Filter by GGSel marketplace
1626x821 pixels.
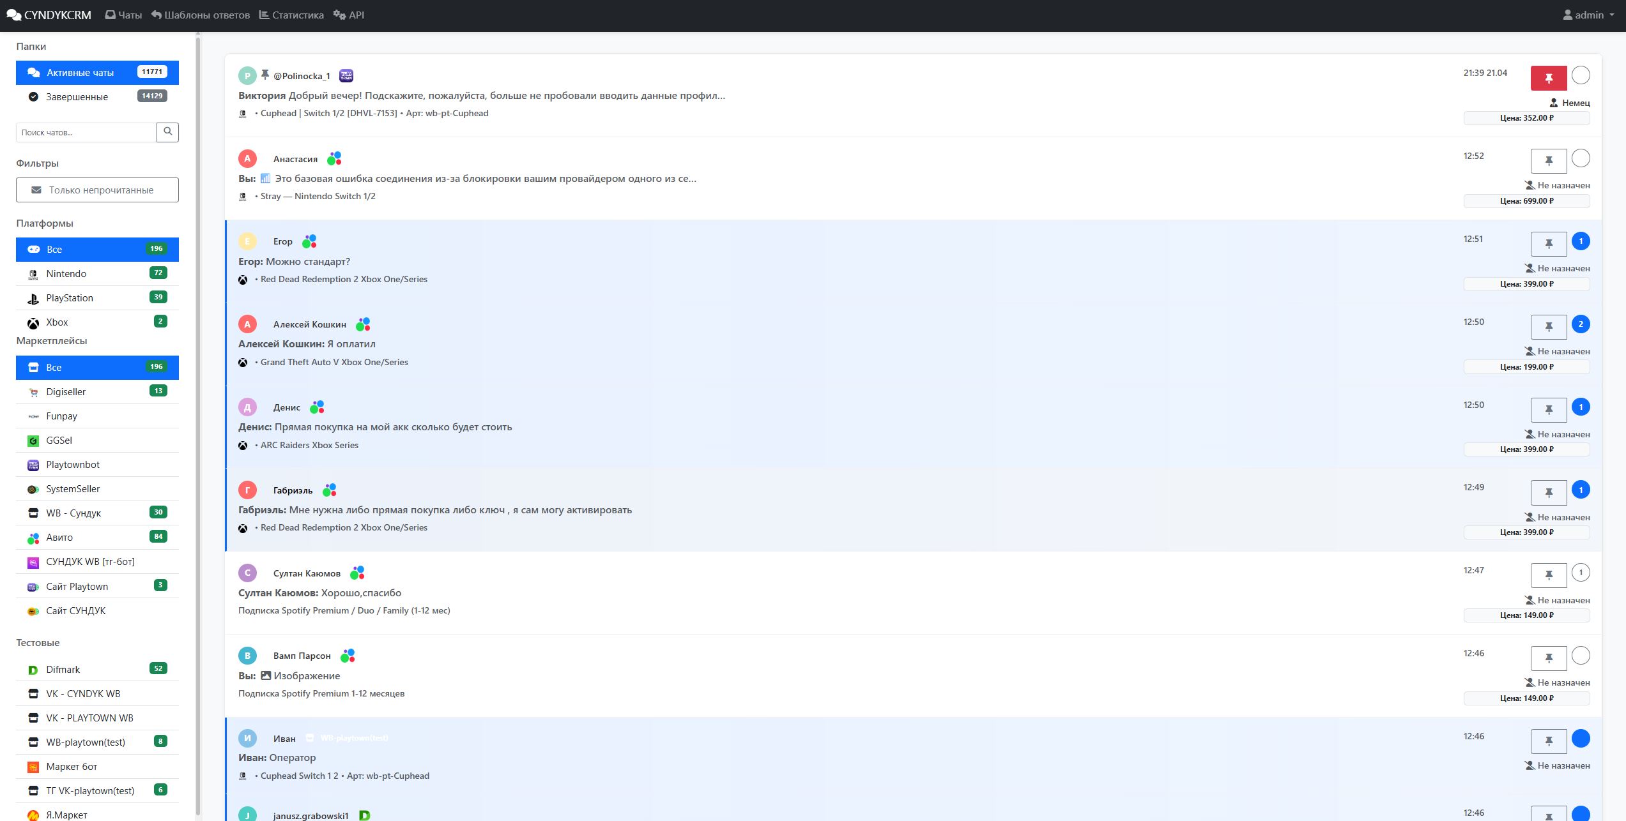(x=97, y=440)
